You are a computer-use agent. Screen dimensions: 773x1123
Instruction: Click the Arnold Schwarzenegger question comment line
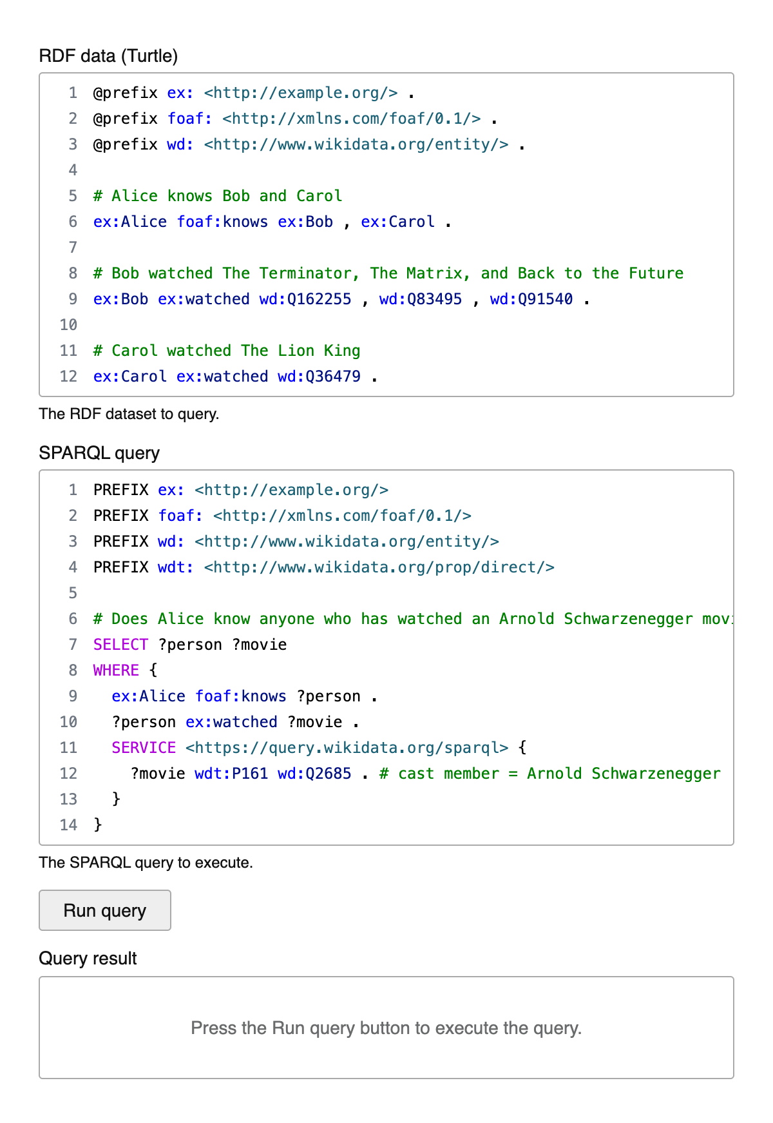[x=412, y=619]
